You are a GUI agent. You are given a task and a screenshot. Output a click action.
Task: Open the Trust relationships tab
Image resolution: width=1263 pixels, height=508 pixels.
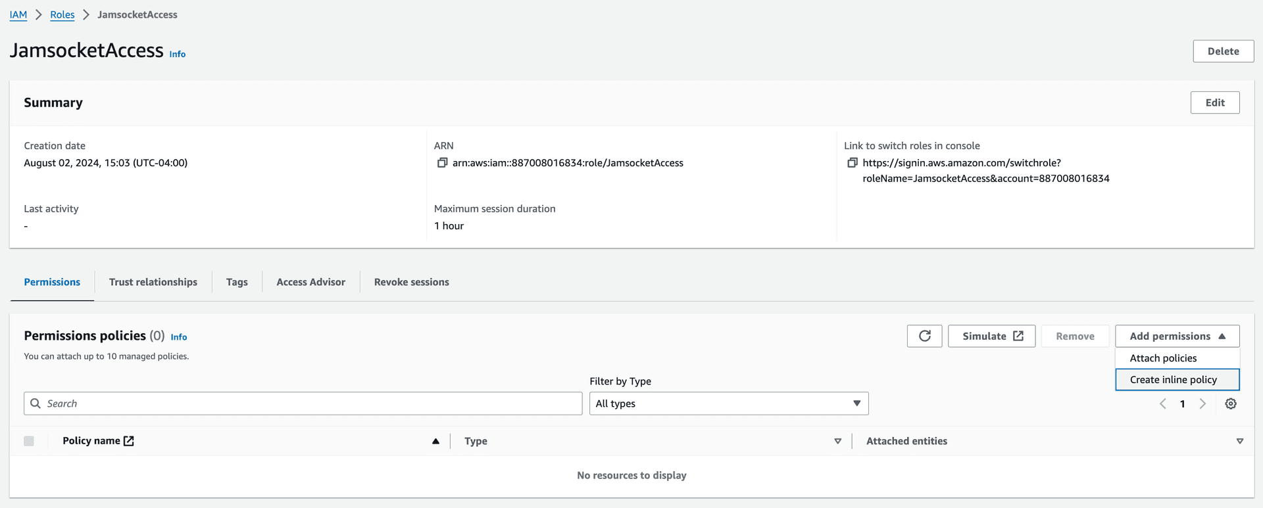click(153, 282)
